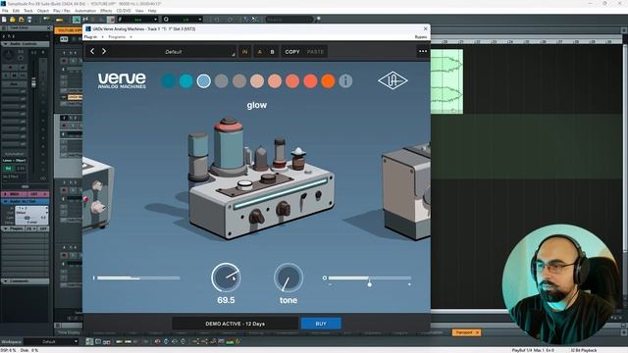The width and height of the screenshot is (628, 353).
Task: Click the Time Display button
Action: (x=69, y=332)
